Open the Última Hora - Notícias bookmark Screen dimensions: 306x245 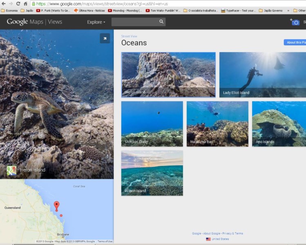point(89,11)
